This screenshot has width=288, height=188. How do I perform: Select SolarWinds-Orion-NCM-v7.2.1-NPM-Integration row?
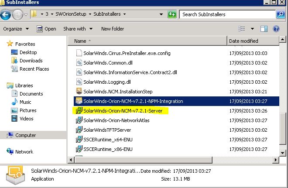[x=176, y=101]
